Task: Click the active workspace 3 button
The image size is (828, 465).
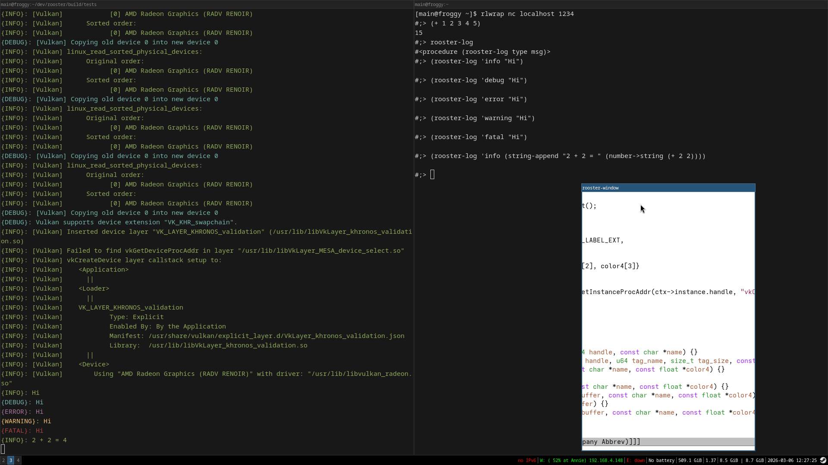Action: coord(11,460)
